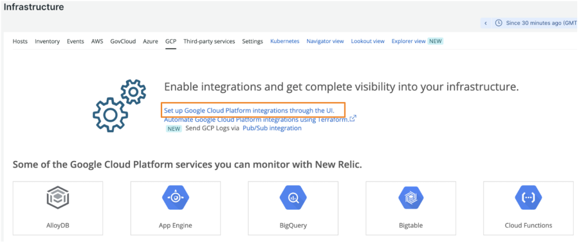The width and height of the screenshot is (579, 243).
Task: Switch to the Azure tab
Action: coord(151,41)
